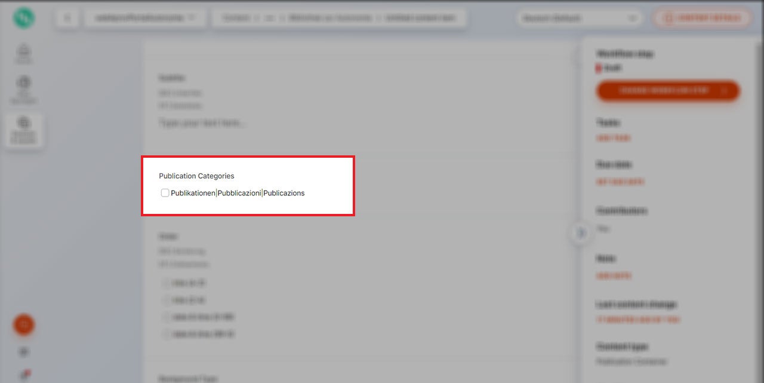Collapse the right details panel via edge chevron
The width and height of the screenshot is (764, 383).
580,234
